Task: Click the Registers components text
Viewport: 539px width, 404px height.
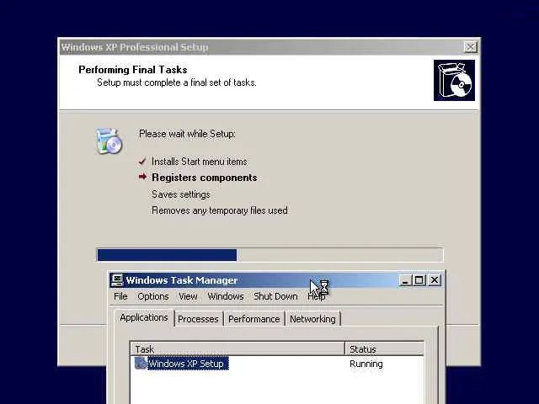Action: (x=205, y=178)
